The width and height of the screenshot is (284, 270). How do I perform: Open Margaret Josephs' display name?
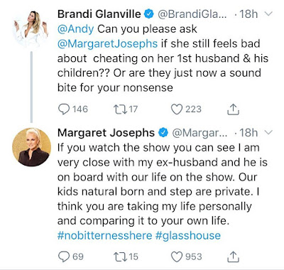[x=106, y=133]
